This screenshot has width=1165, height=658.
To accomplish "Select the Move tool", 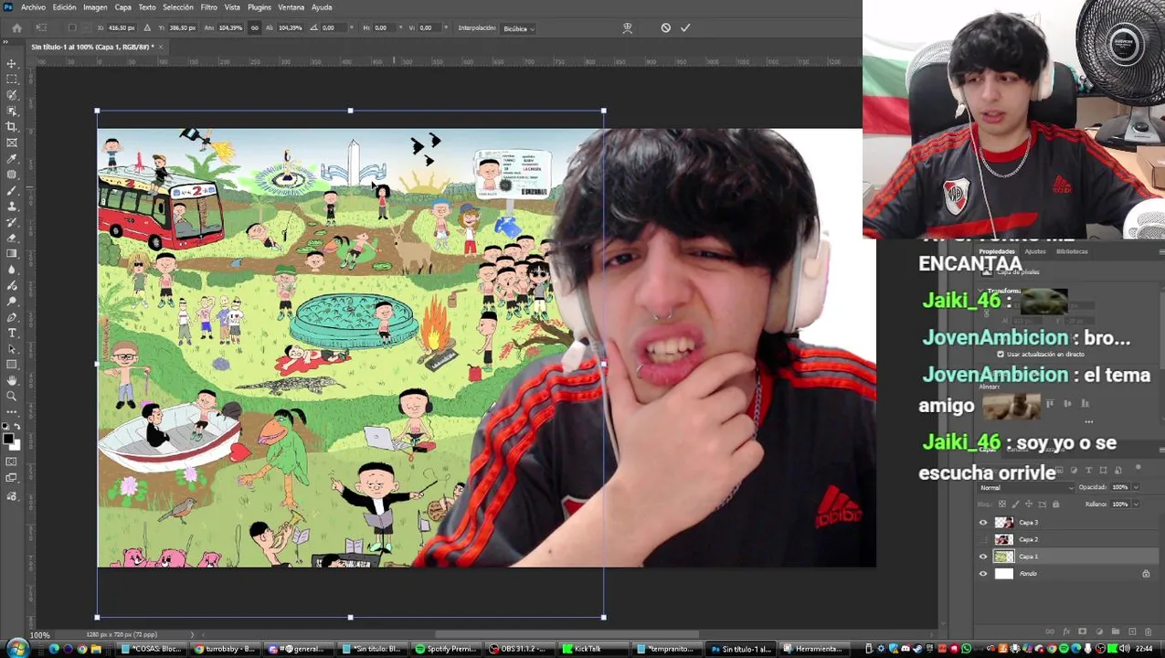I will (12, 64).
